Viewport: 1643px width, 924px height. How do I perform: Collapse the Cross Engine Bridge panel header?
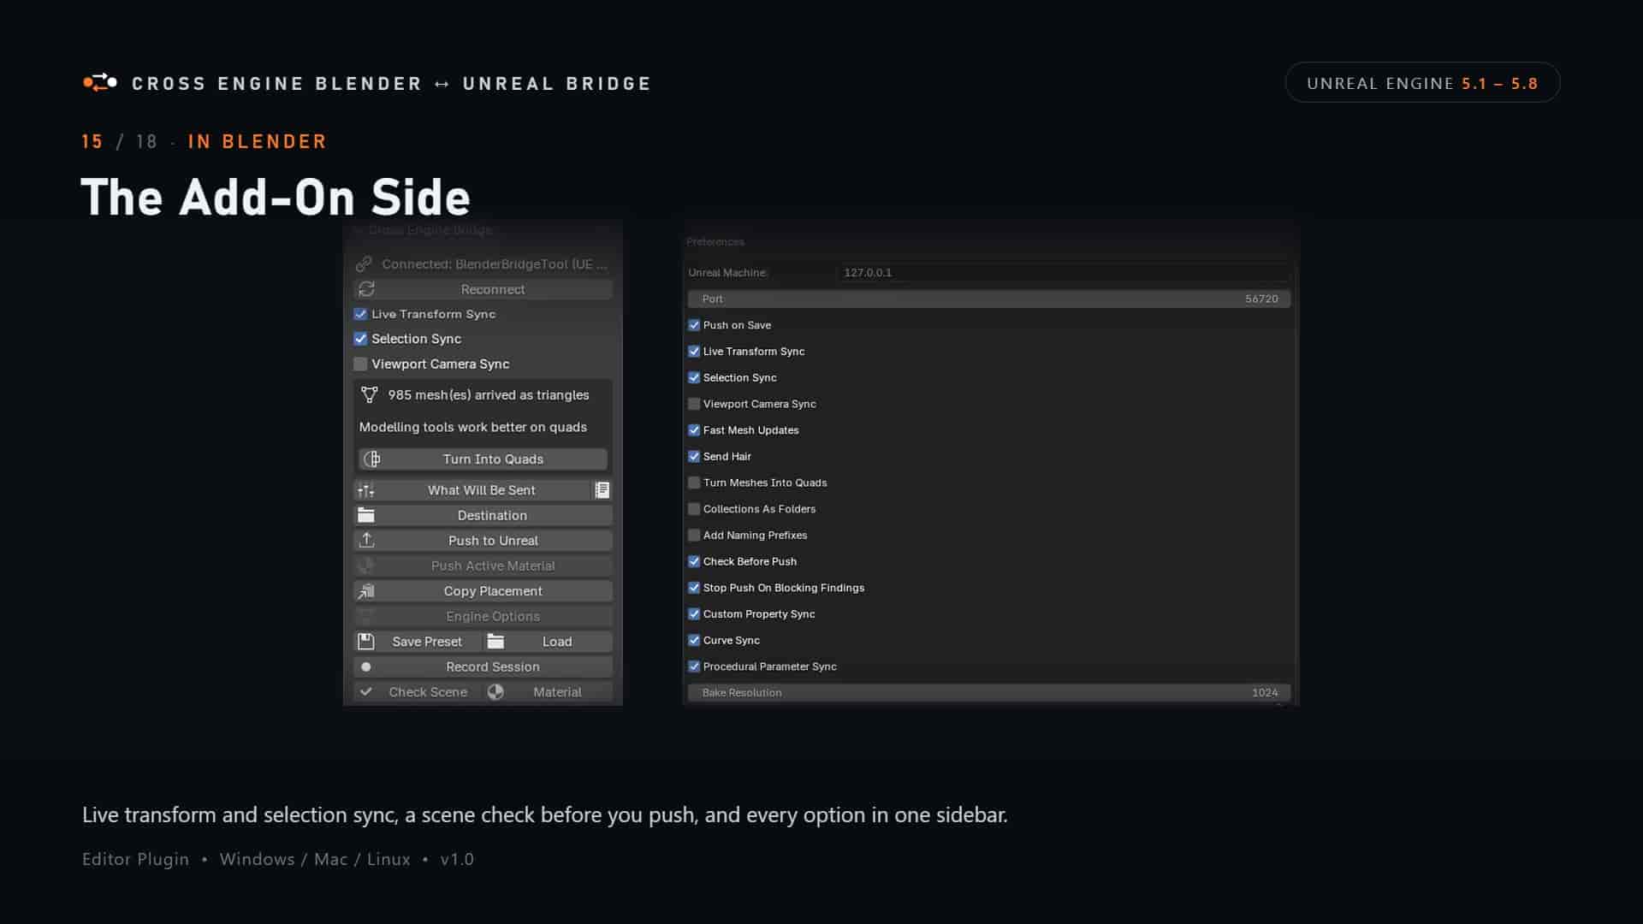483,230
